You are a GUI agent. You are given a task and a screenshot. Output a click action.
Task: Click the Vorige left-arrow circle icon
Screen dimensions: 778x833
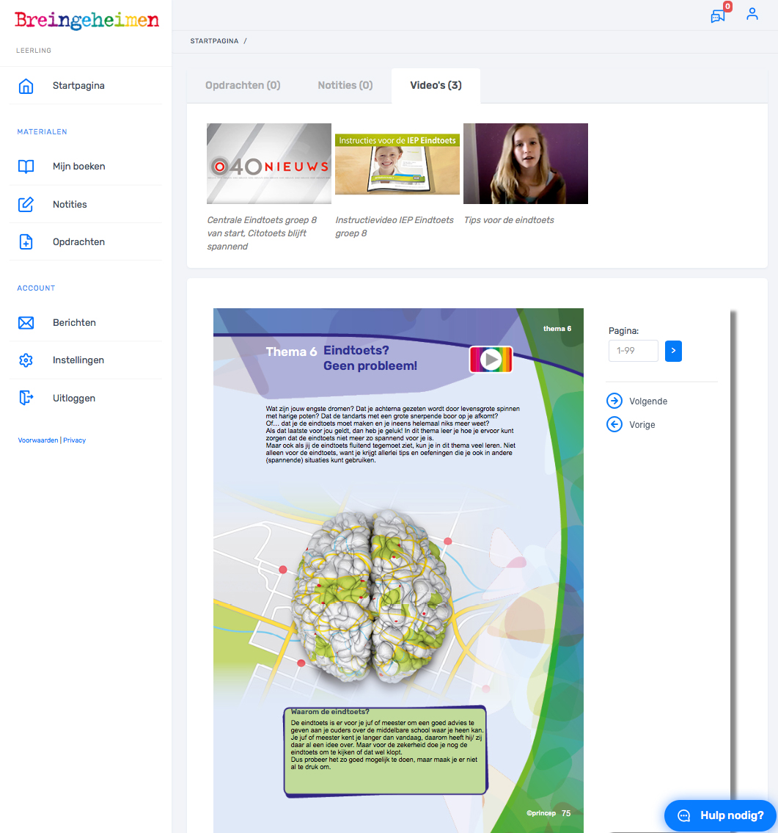(614, 424)
